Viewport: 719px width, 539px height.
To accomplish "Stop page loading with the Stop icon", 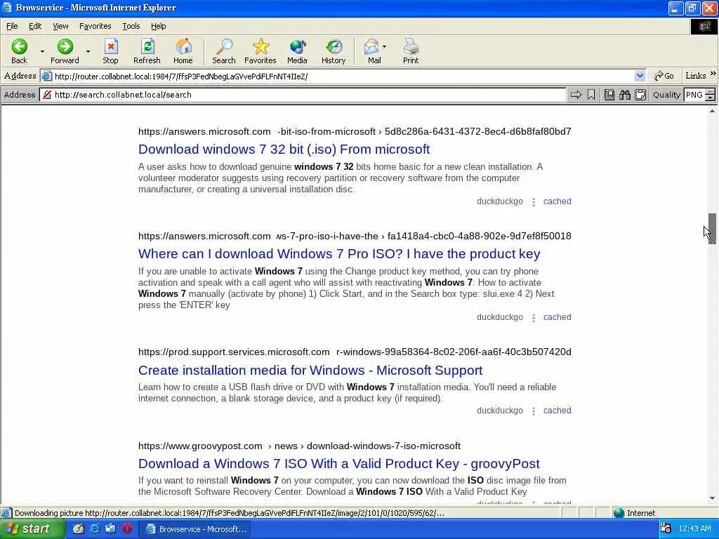I will [110, 47].
